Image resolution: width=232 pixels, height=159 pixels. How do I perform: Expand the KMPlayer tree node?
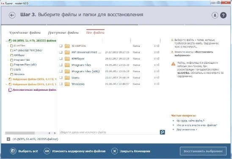pos(8,55)
